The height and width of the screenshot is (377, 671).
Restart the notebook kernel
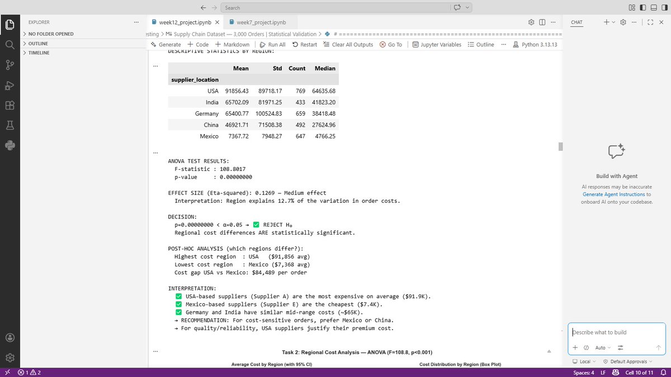pos(304,45)
